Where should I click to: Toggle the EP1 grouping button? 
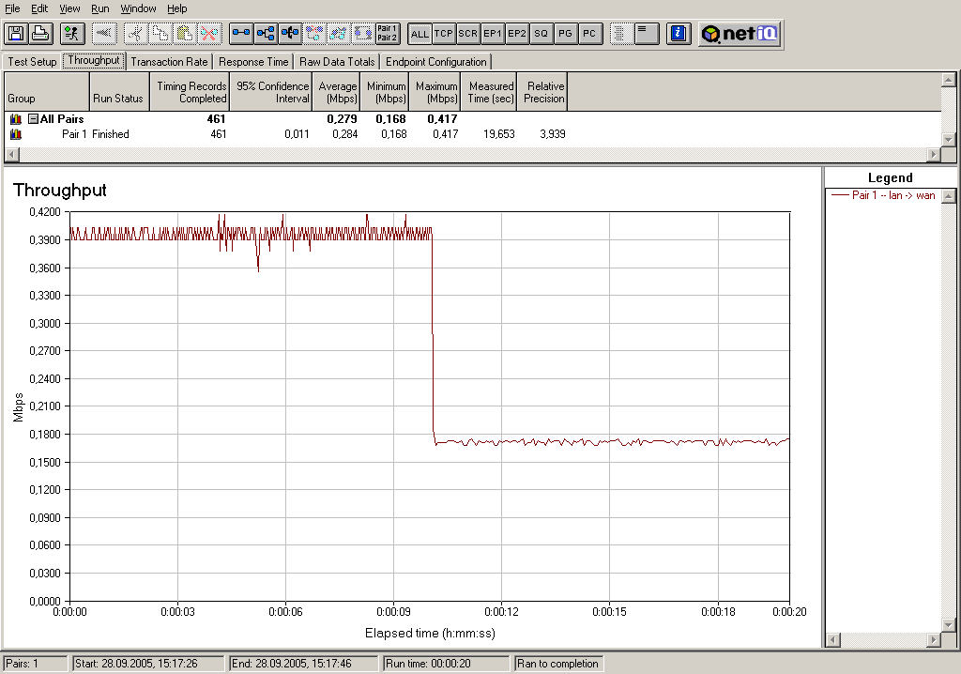coord(492,34)
